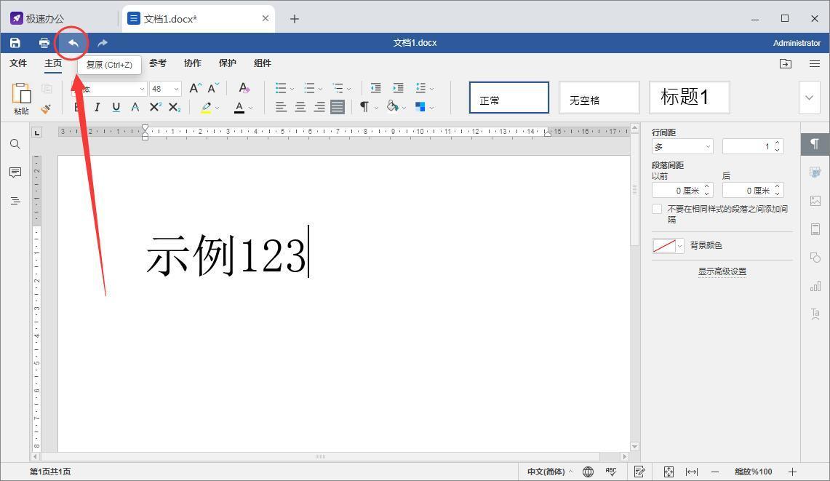
Task: Toggle italic formatting
Action: [x=97, y=107]
